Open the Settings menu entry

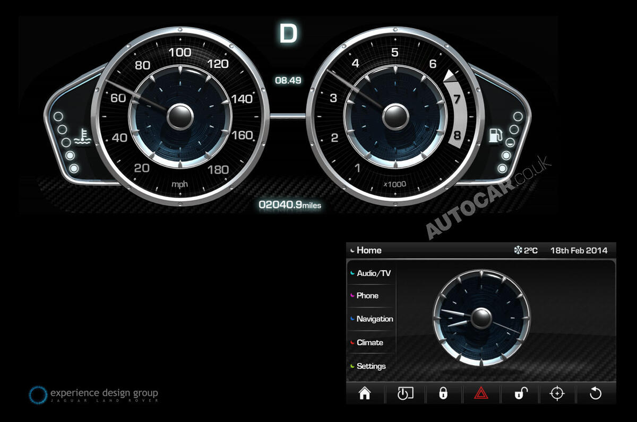[x=371, y=366]
